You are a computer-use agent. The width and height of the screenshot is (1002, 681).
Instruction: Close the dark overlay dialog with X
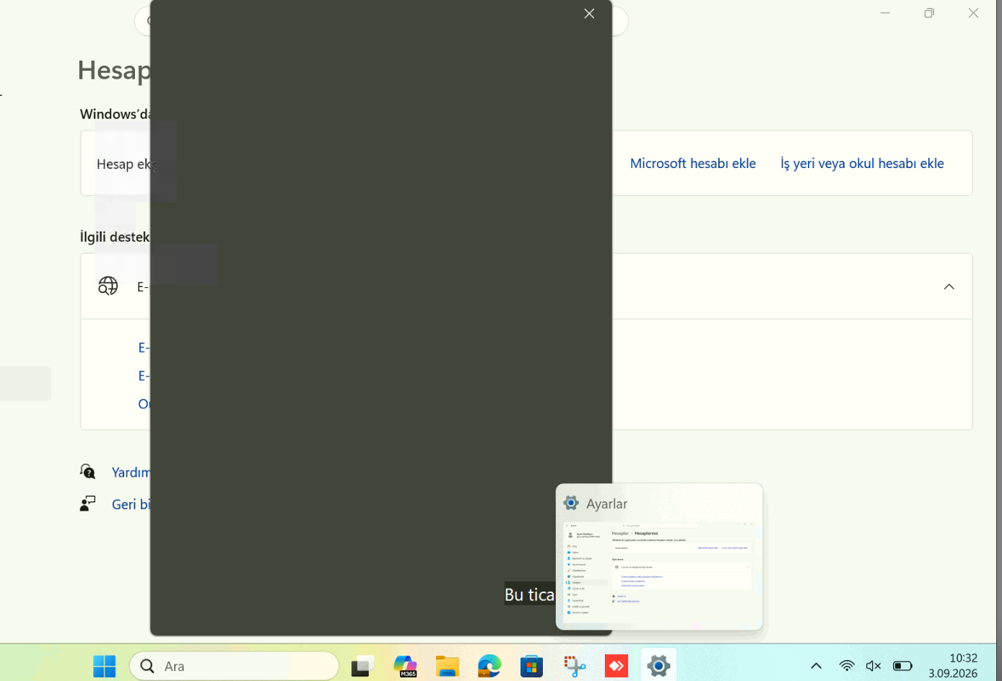click(x=589, y=14)
